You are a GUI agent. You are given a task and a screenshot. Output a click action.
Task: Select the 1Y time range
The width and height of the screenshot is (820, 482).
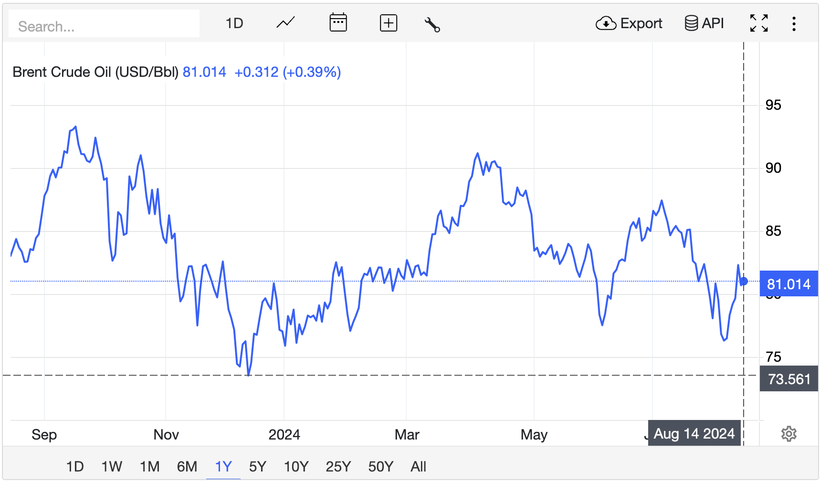tap(223, 466)
